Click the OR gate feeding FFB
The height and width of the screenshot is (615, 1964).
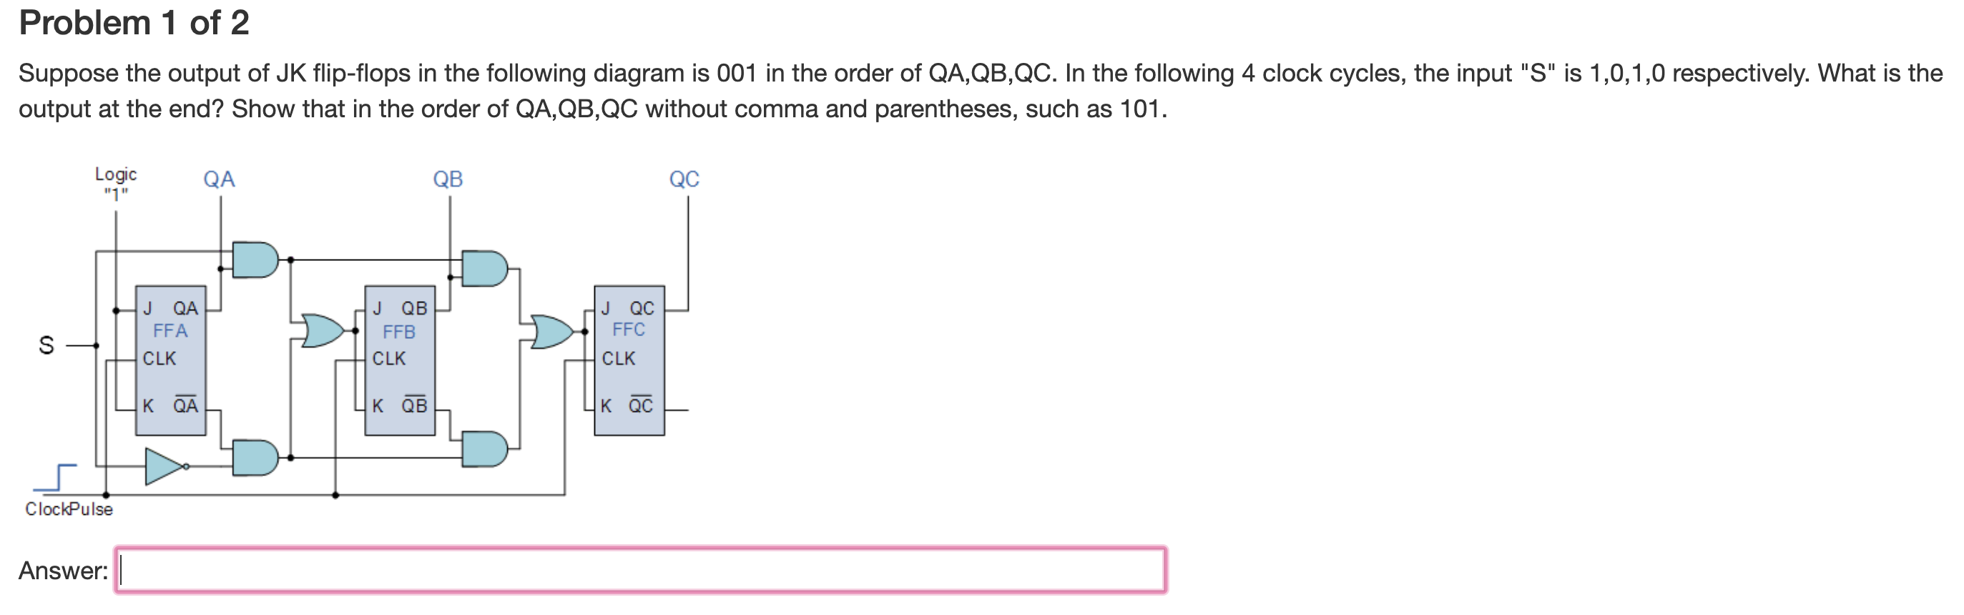pyautogui.click(x=320, y=332)
